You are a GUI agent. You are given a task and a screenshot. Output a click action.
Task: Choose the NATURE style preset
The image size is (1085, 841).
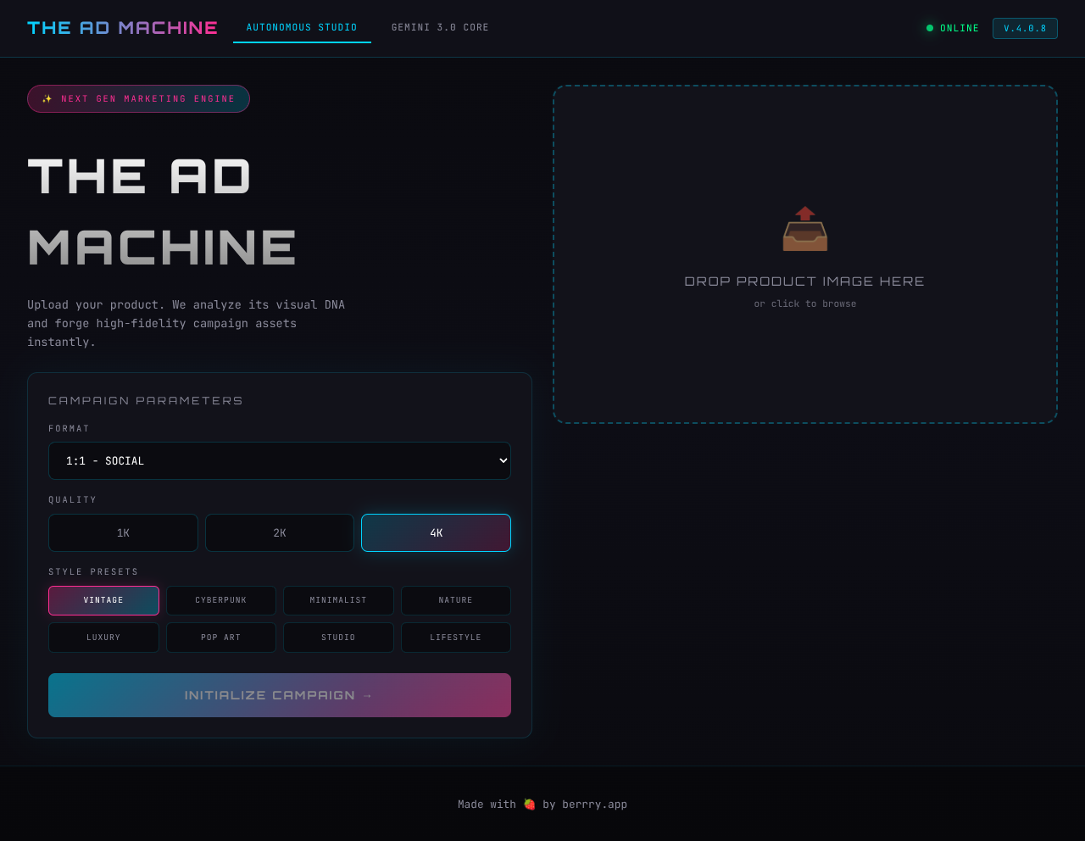[455, 600]
